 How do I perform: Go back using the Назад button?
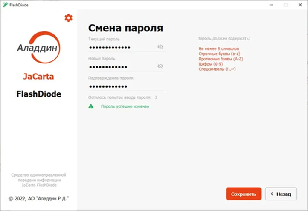pyautogui.click(x=281, y=194)
